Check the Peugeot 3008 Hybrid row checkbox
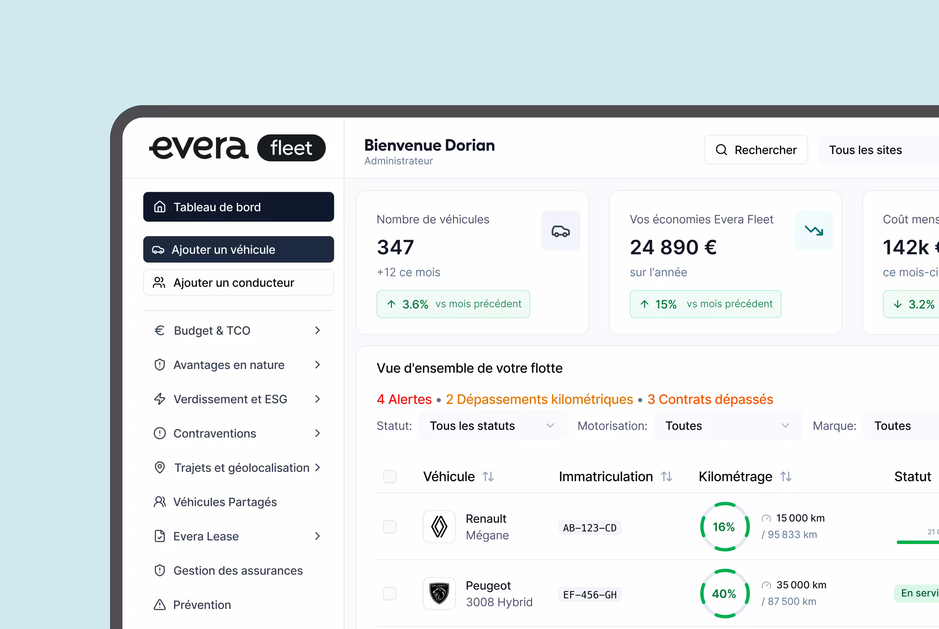The height and width of the screenshot is (629, 939). point(389,593)
